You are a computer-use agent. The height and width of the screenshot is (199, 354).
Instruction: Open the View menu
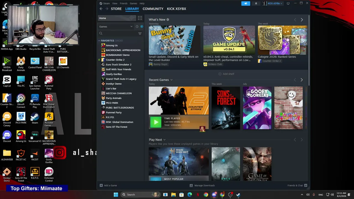115,3
